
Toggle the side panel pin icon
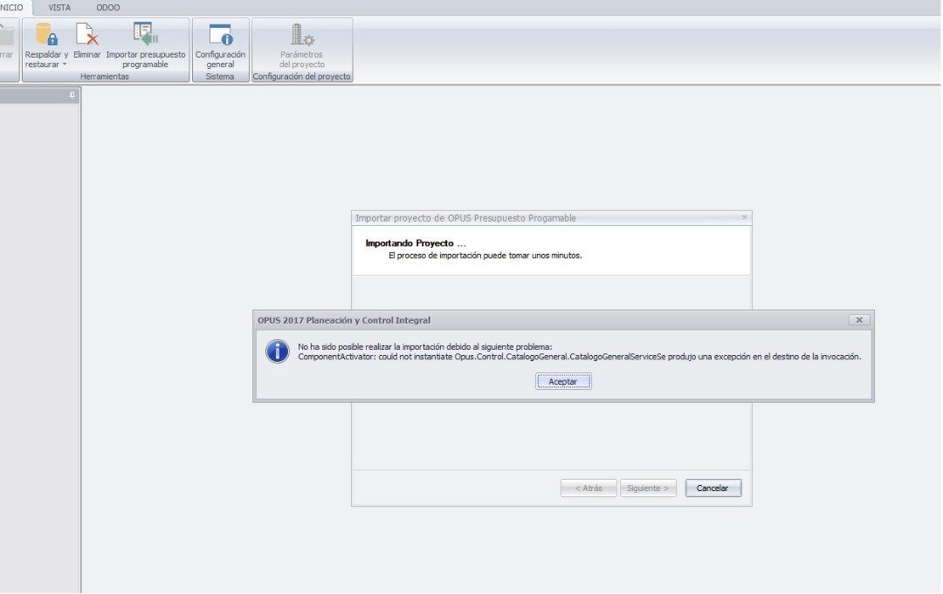click(72, 96)
